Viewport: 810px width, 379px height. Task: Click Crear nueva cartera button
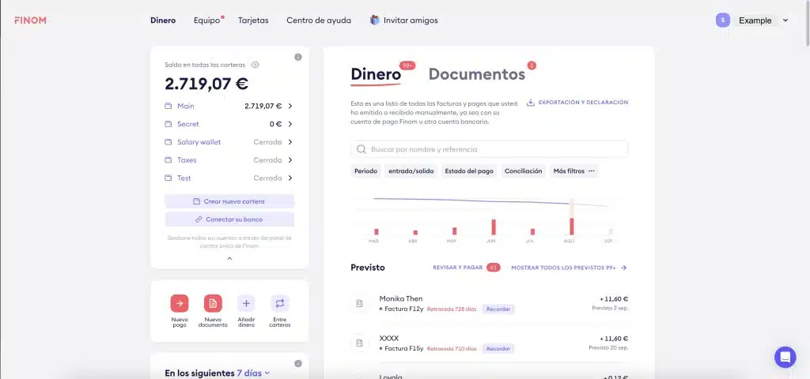(x=229, y=201)
